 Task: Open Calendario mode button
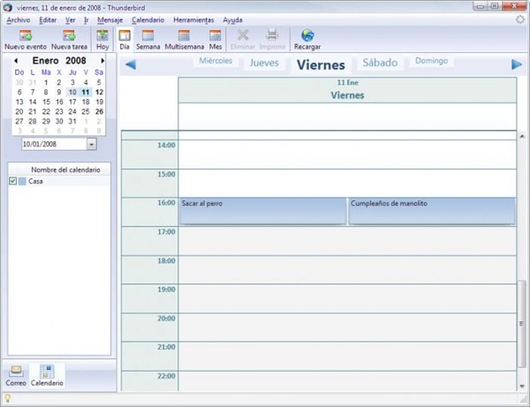[x=47, y=375]
